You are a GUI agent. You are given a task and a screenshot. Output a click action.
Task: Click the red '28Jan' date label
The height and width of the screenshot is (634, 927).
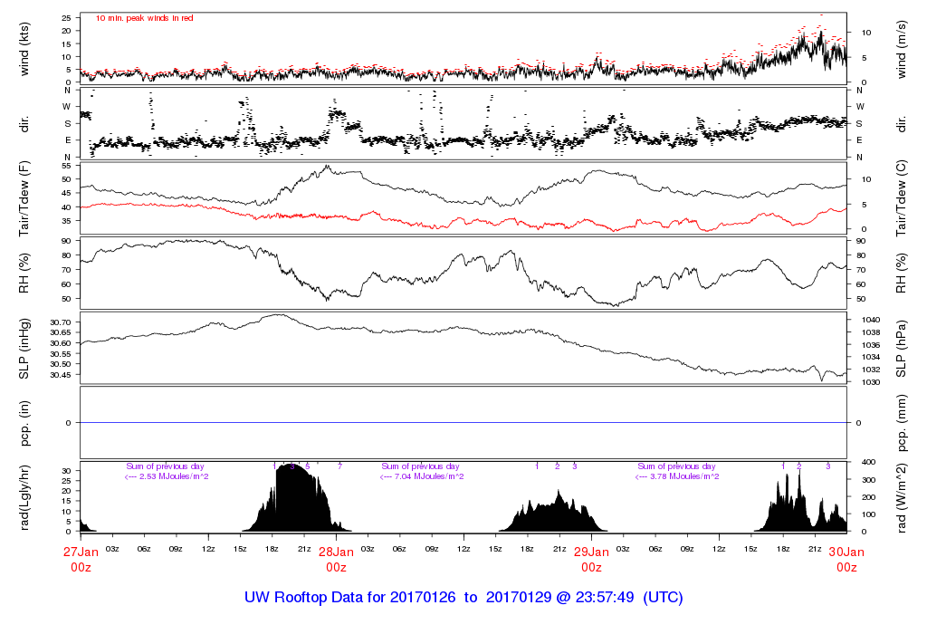tap(336, 552)
